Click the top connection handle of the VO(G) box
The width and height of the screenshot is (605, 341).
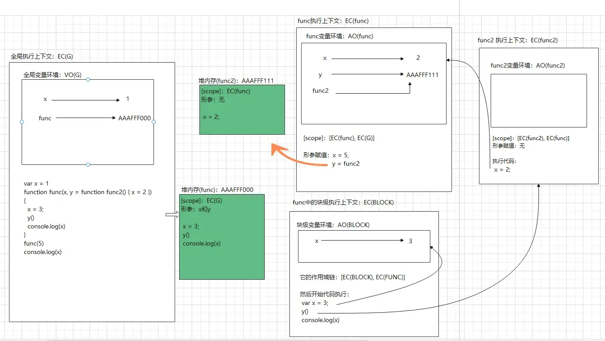click(x=88, y=80)
